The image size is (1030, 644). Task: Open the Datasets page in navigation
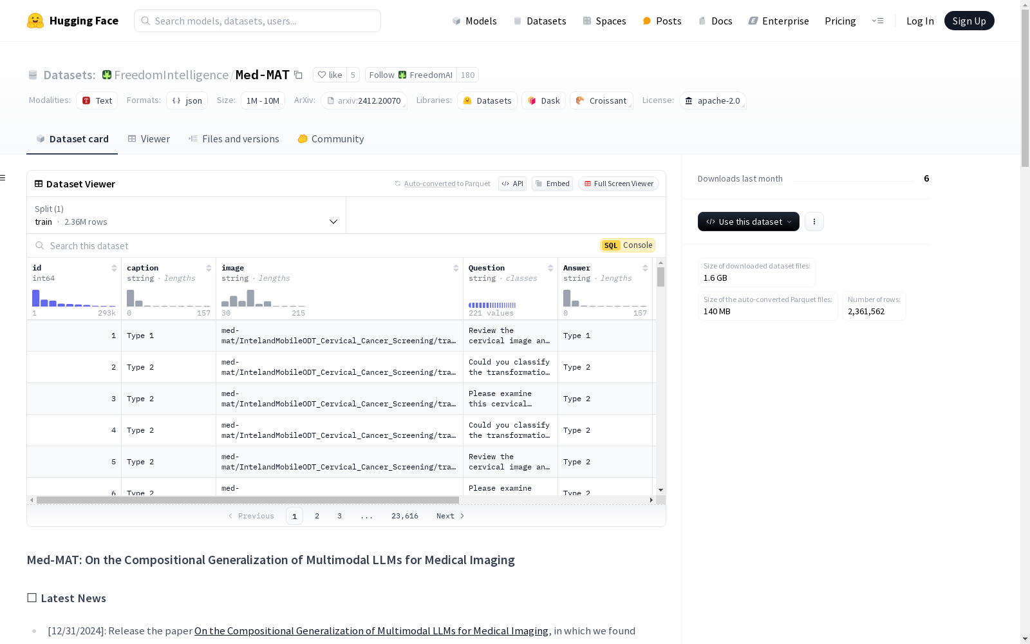[x=539, y=21]
